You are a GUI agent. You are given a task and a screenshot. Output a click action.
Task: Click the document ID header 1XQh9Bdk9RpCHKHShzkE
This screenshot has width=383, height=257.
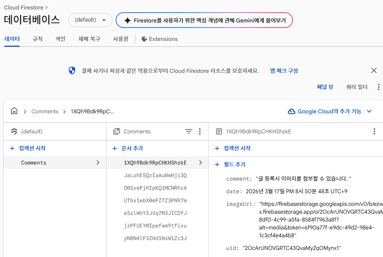[258, 131]
